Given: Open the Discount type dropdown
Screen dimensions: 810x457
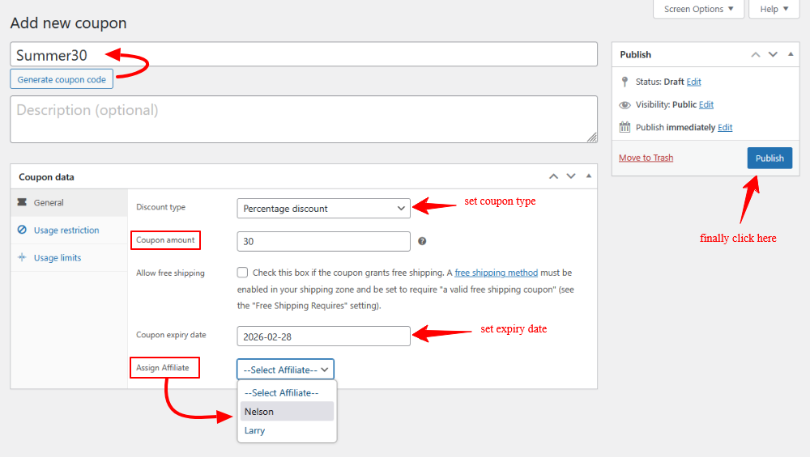Looking at the screenshot, I should (x=323, y=209).
